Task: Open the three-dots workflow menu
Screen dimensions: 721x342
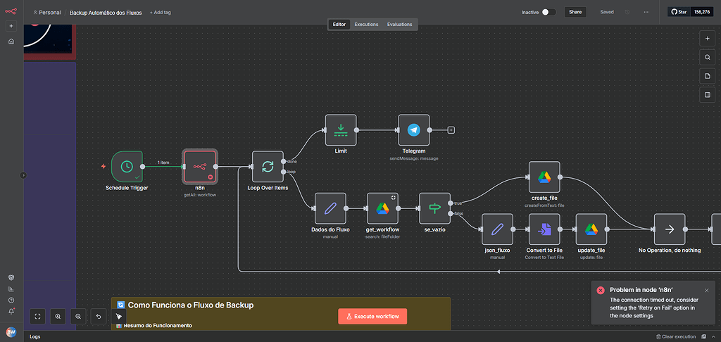Action: coord(647,12)
